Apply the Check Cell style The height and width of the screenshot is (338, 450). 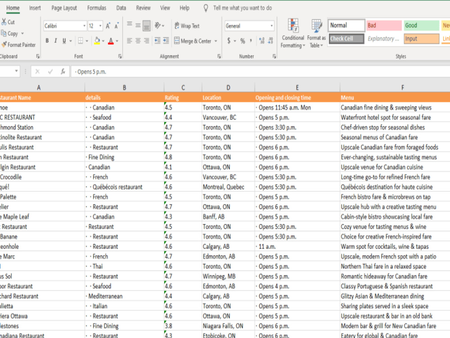[x=346, y=38]
